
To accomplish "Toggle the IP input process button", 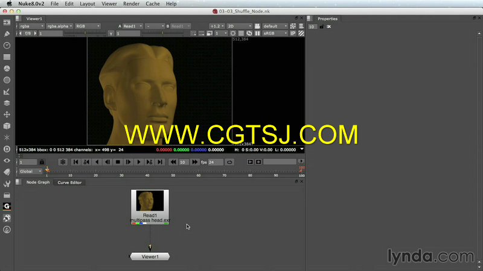I will tap(293, 33).
